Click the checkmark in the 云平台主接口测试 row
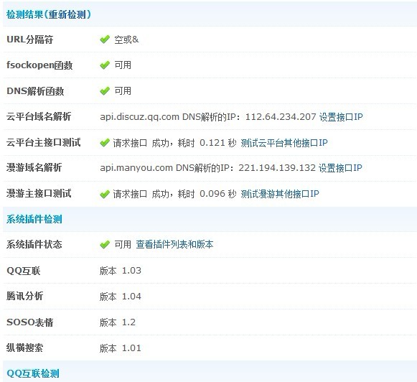This screenshot has width=417, height=382. coord(105,143)
